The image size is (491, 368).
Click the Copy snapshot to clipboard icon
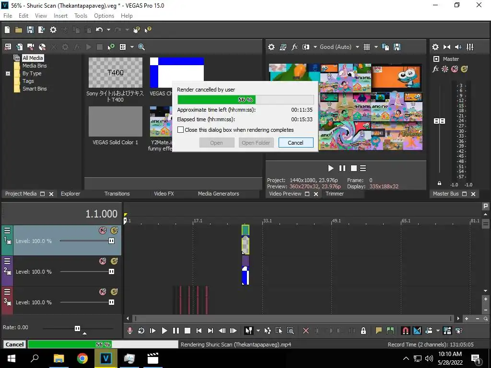click(x=386, y=47)
